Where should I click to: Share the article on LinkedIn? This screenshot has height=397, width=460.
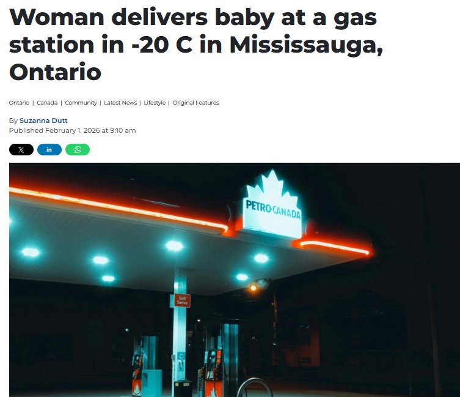(x=49, y=150)
